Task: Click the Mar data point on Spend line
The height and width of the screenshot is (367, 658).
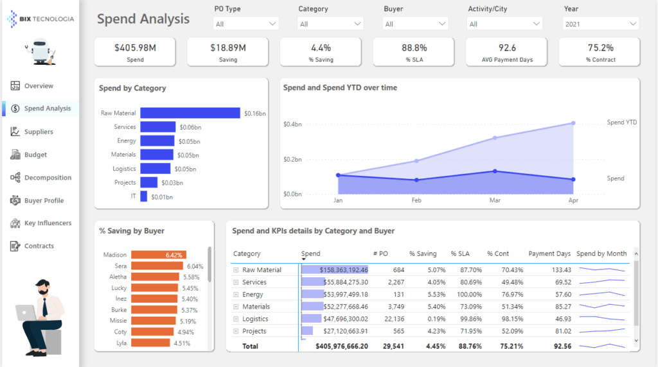Action: click(495, 171)
